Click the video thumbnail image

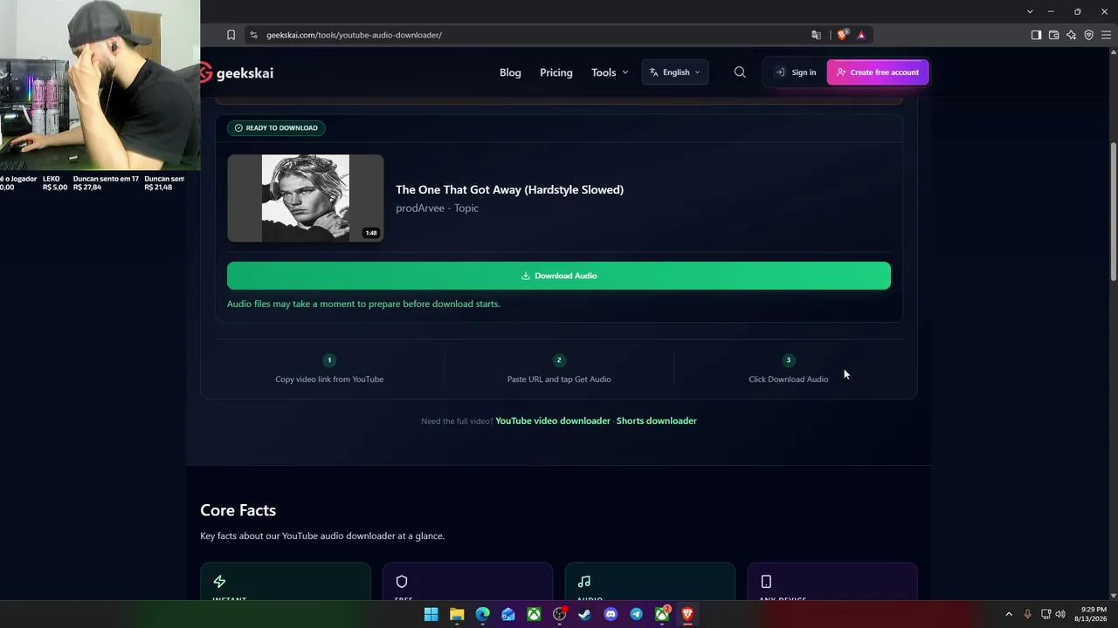click(x=306, y=198)
